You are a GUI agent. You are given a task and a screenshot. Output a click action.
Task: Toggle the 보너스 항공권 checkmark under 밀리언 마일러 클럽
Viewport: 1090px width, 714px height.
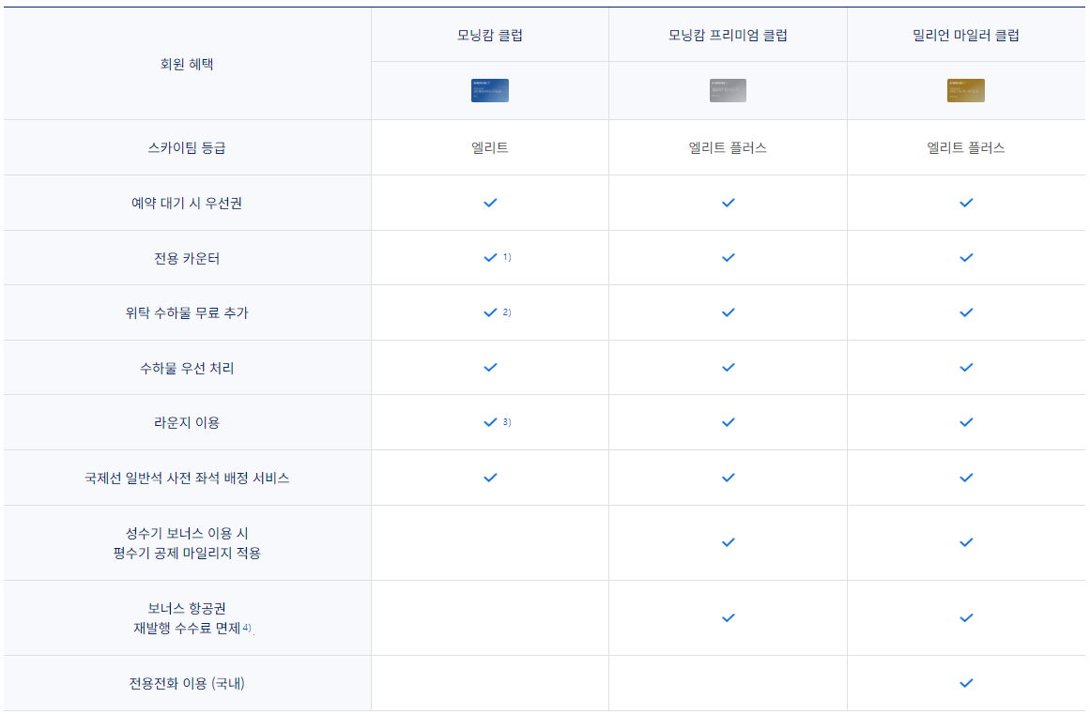click(x=965, y=617)
